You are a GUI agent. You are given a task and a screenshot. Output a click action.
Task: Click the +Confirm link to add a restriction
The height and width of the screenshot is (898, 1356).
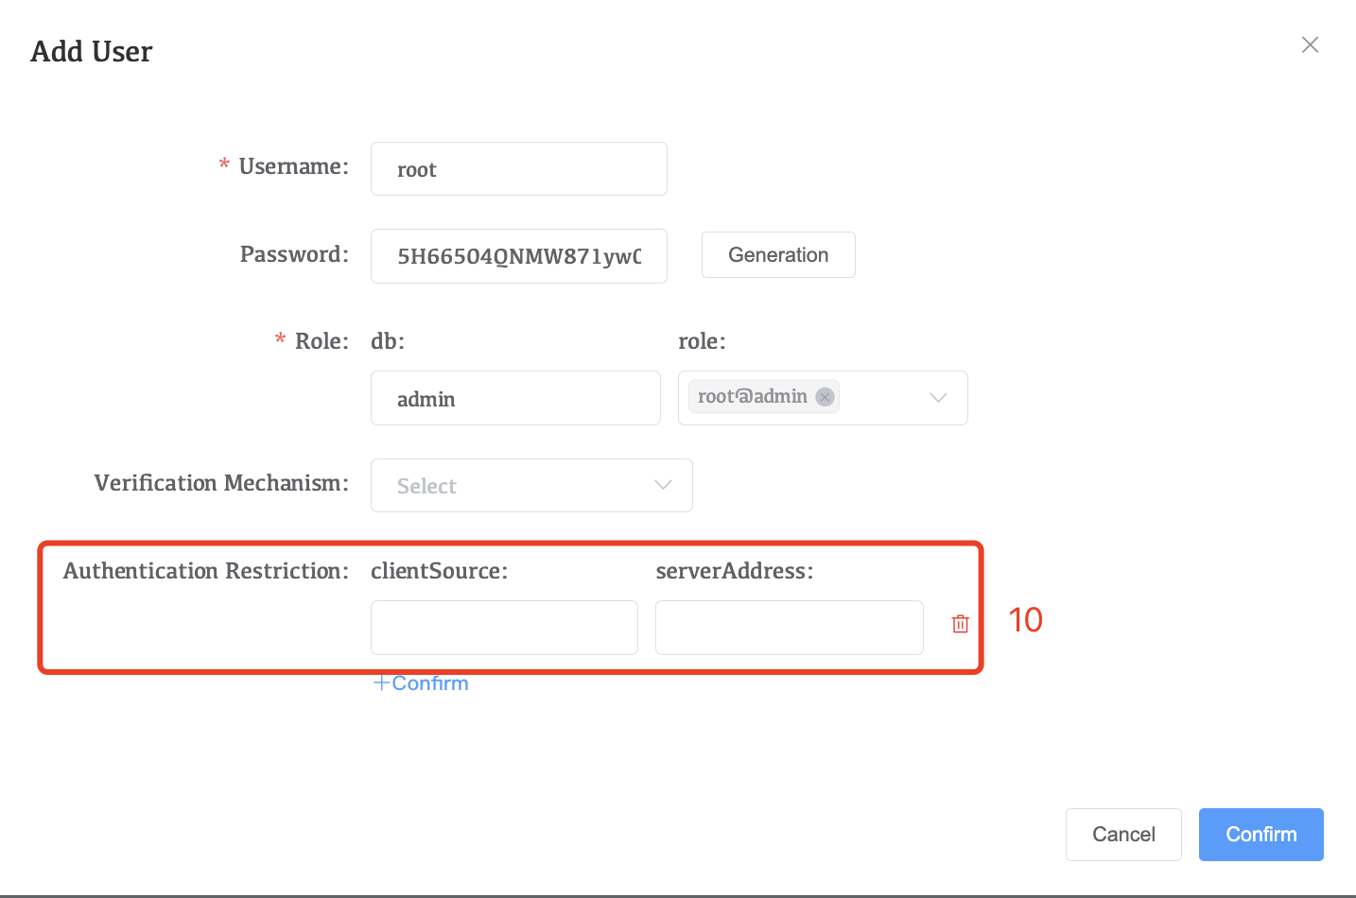[421, 683]
